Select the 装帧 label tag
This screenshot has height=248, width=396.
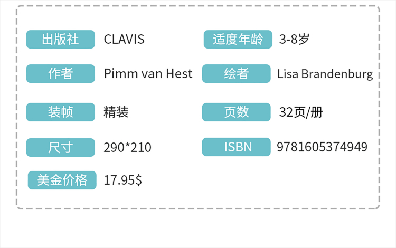[60, 112]
